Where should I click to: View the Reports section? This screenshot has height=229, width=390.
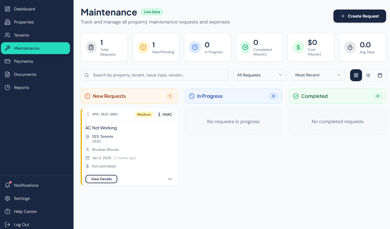click(x=21, y=87)
